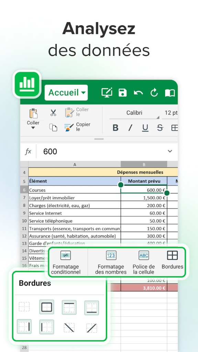Select Police de la cellule menu item
Screen dimensions: 198x352
(x=144, y=262)
